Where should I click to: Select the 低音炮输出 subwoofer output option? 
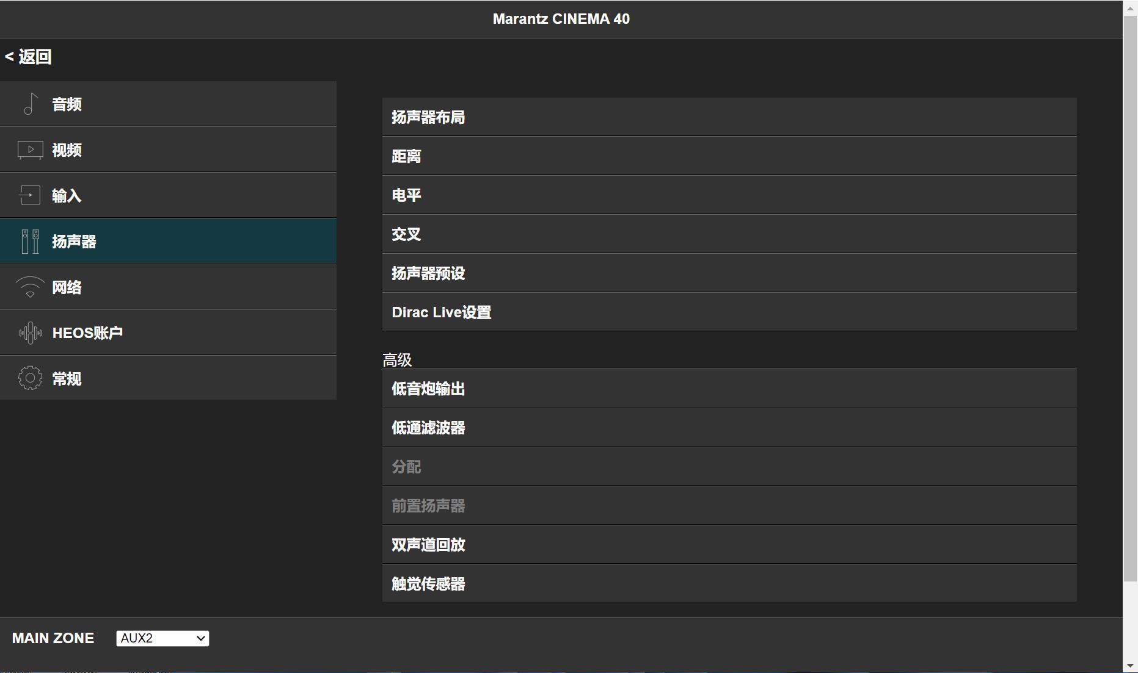coord(729,388)
